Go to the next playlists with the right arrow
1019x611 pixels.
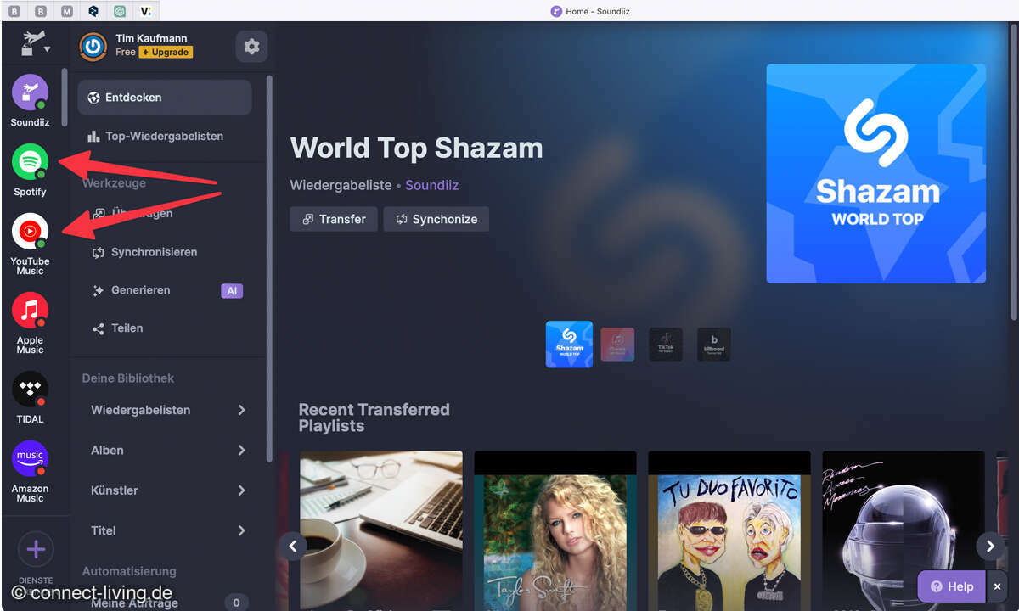point(990,546)
